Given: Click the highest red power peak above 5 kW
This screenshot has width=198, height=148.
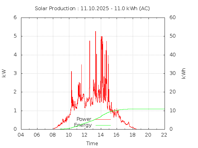Looking at the screenshot, I should coord(96,32).
